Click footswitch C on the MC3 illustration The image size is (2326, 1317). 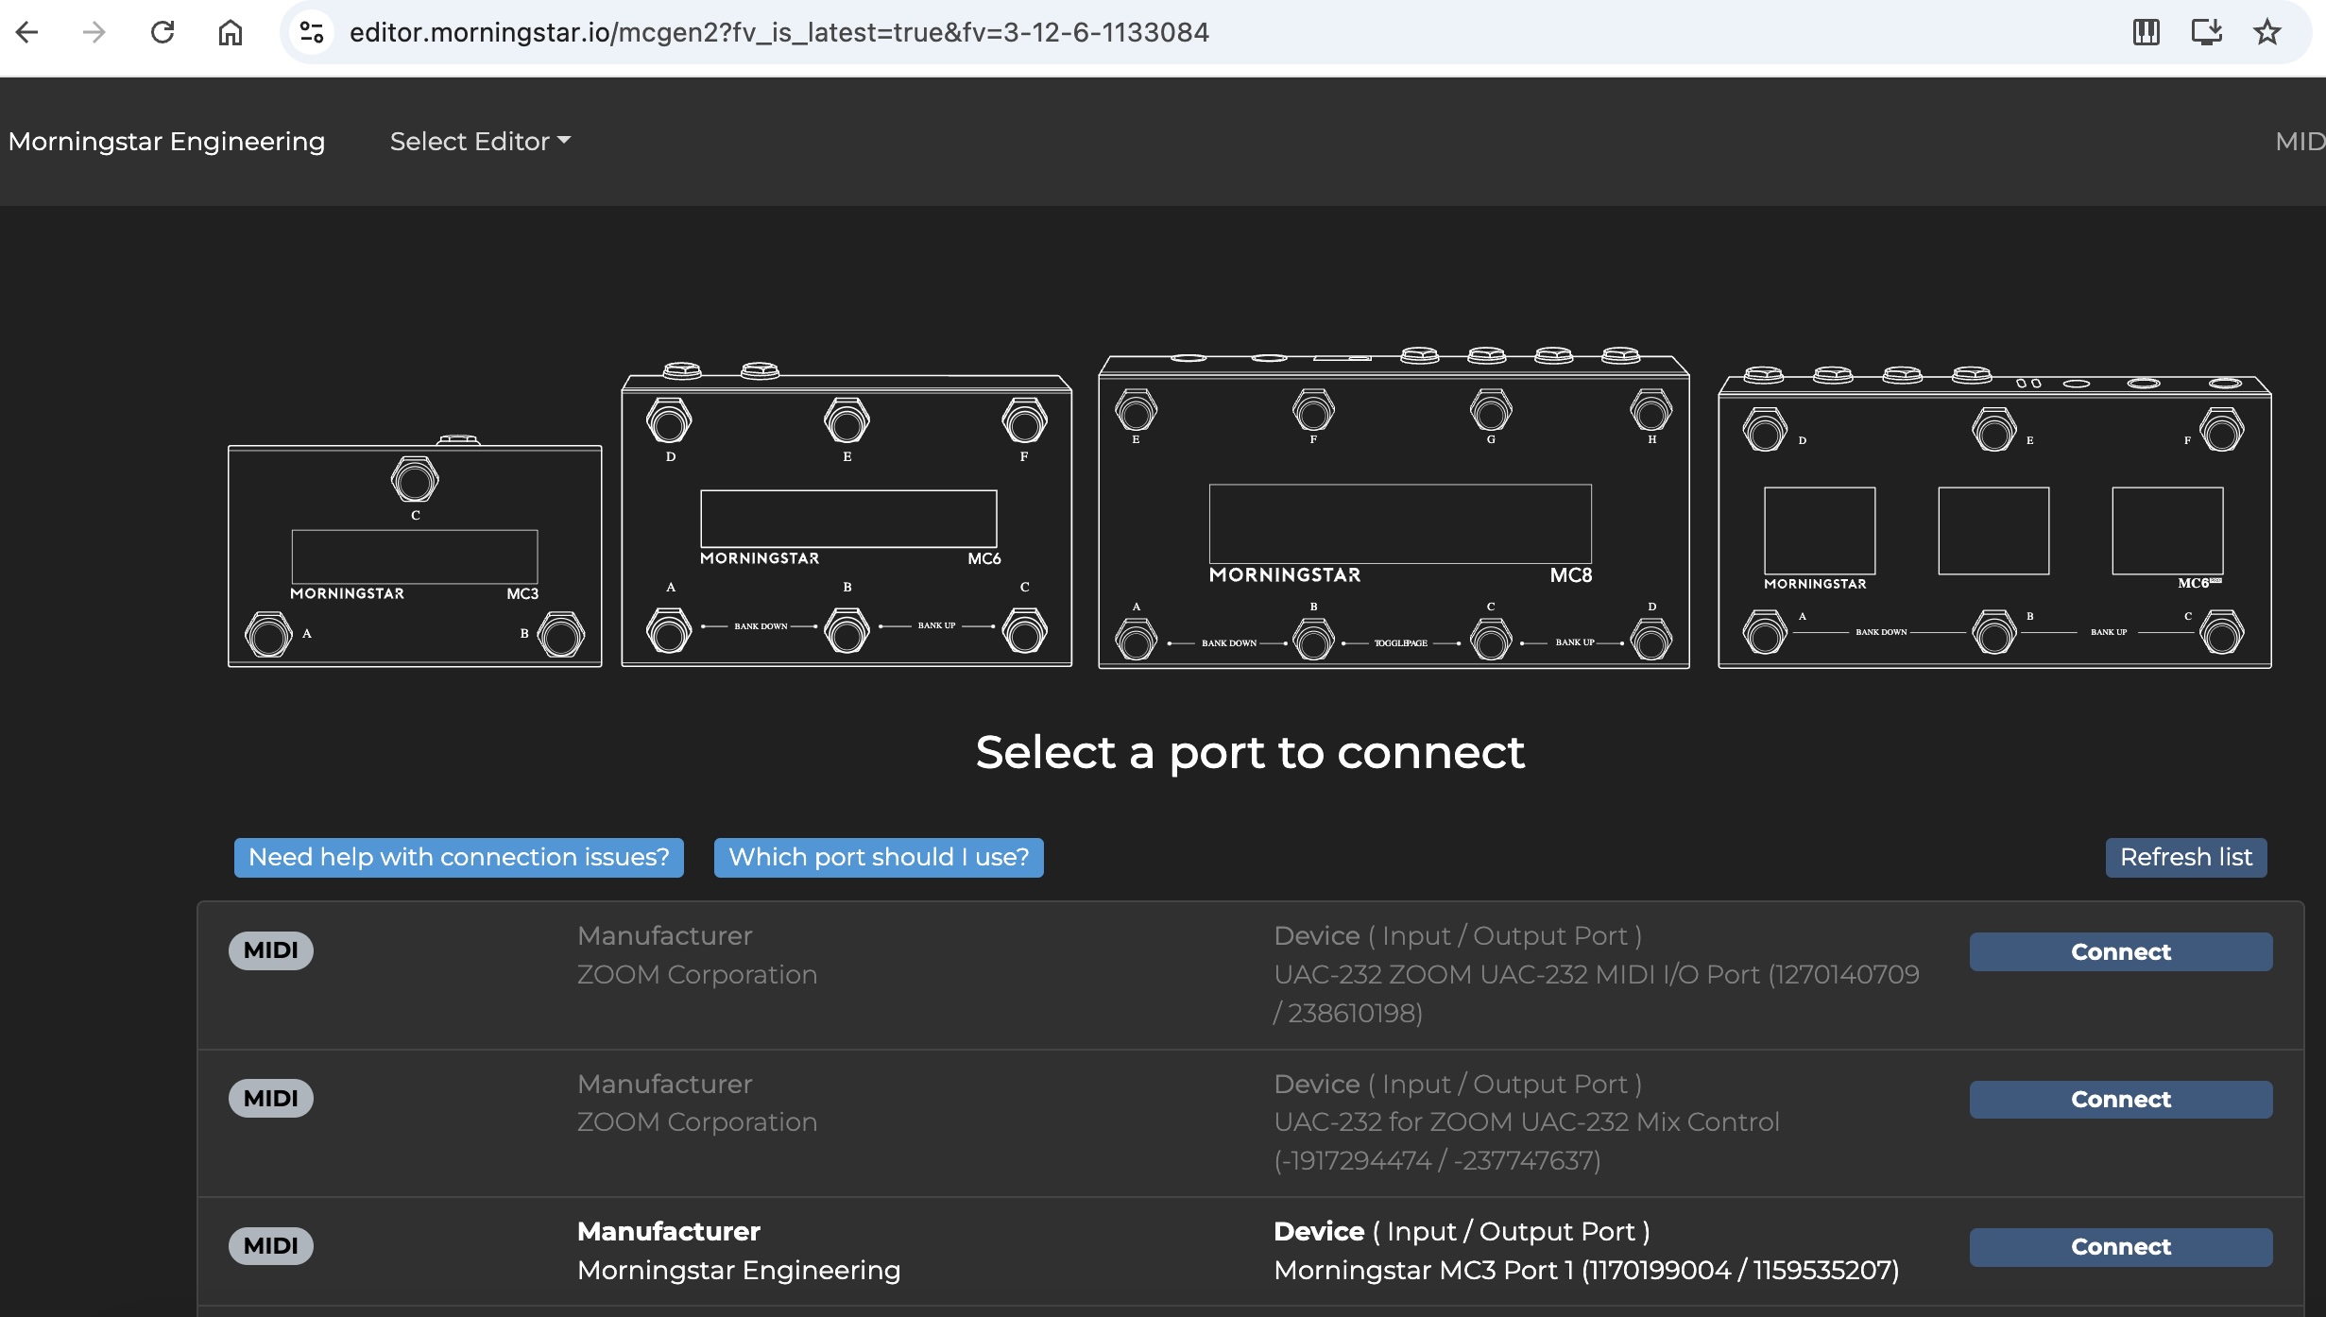415,480
